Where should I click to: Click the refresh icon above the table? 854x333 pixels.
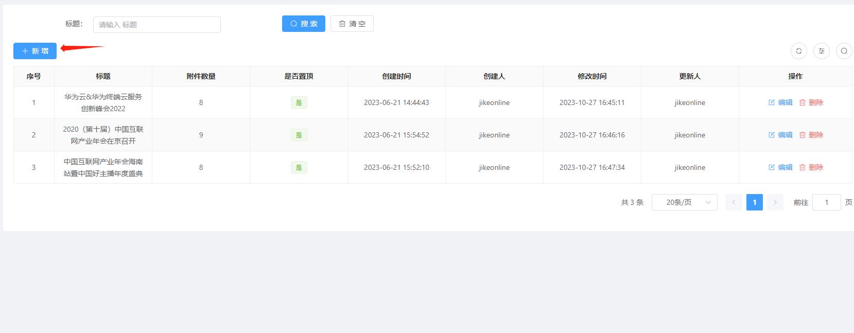(x=798, y=51)
